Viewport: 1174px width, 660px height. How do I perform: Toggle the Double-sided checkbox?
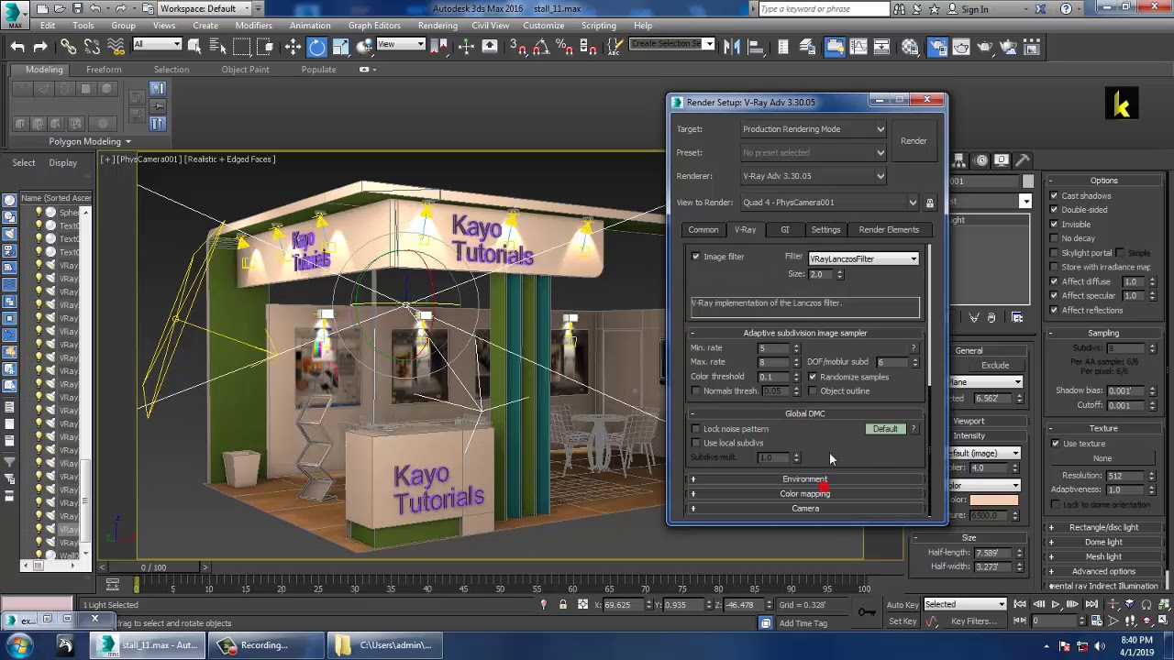pos(1054,210)
